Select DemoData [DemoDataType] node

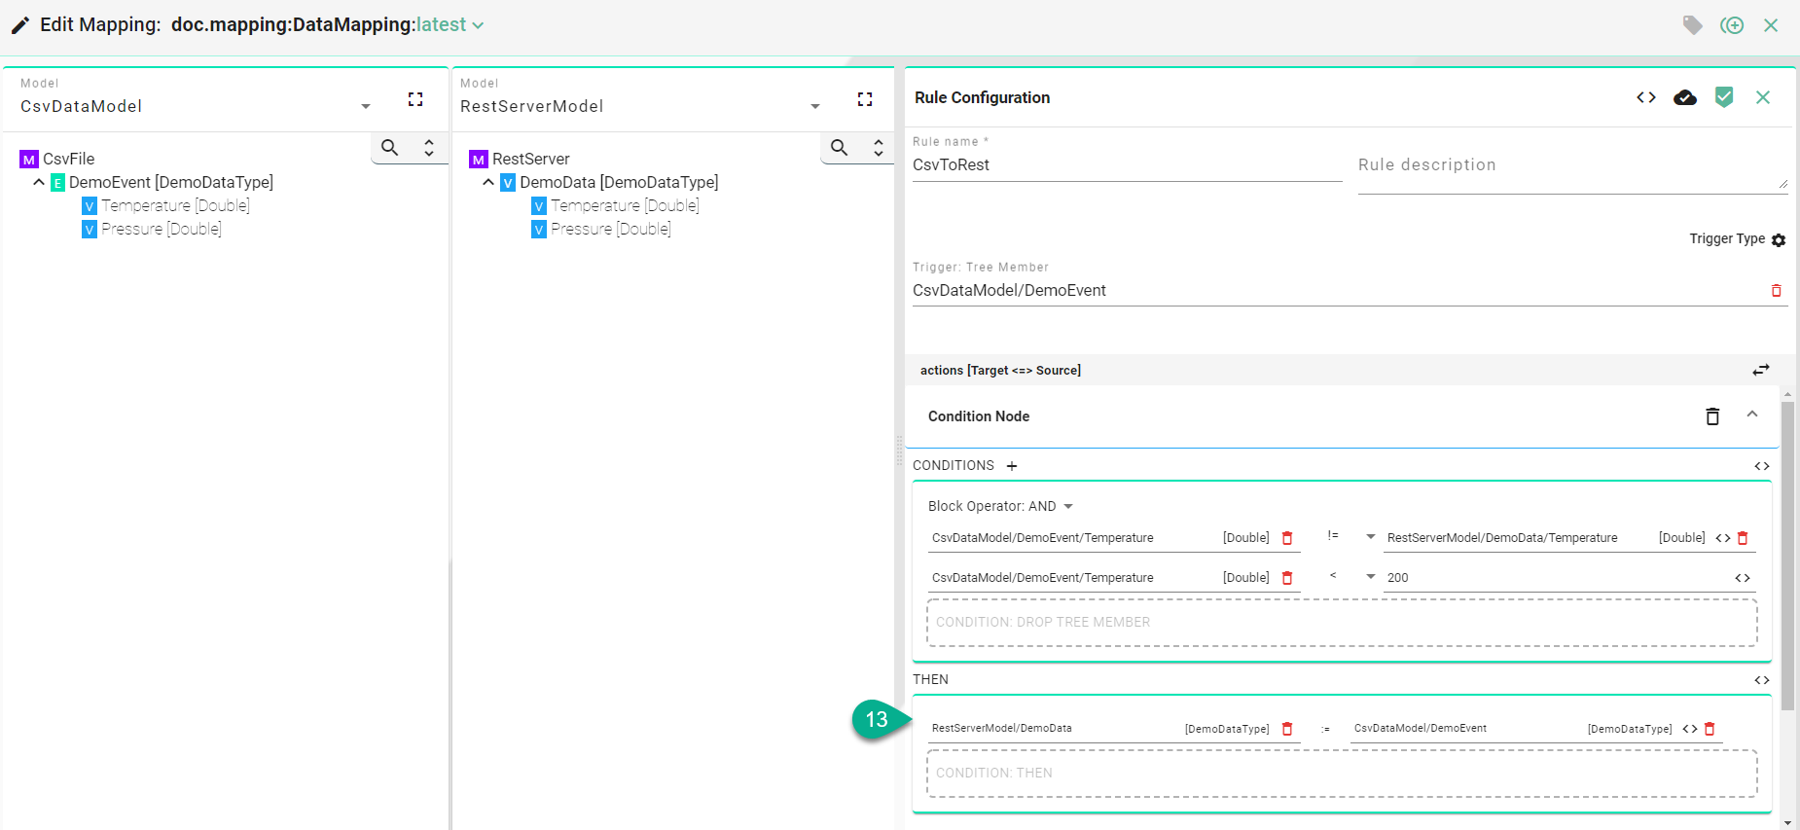pos(609,182)
